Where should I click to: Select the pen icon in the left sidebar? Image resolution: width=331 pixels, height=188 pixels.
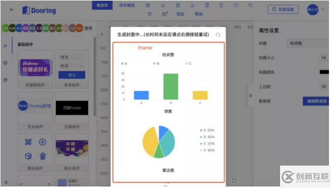tap(5, 46)
